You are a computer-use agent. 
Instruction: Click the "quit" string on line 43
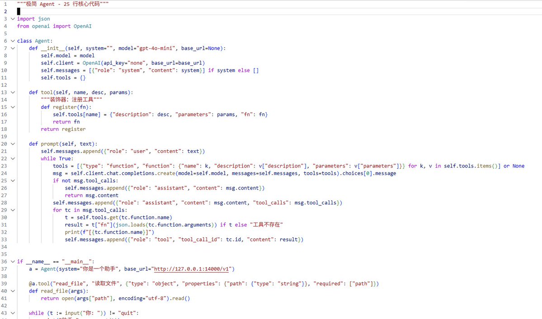pos(126,313)
